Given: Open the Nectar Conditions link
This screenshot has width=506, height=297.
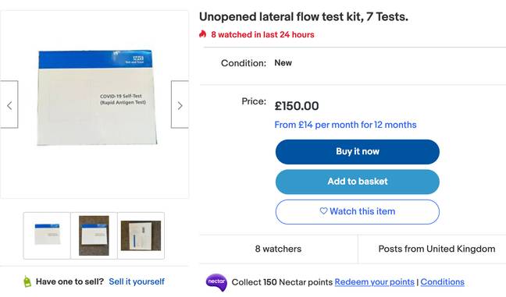Looking at the screenshot, I should coord(443,282).
